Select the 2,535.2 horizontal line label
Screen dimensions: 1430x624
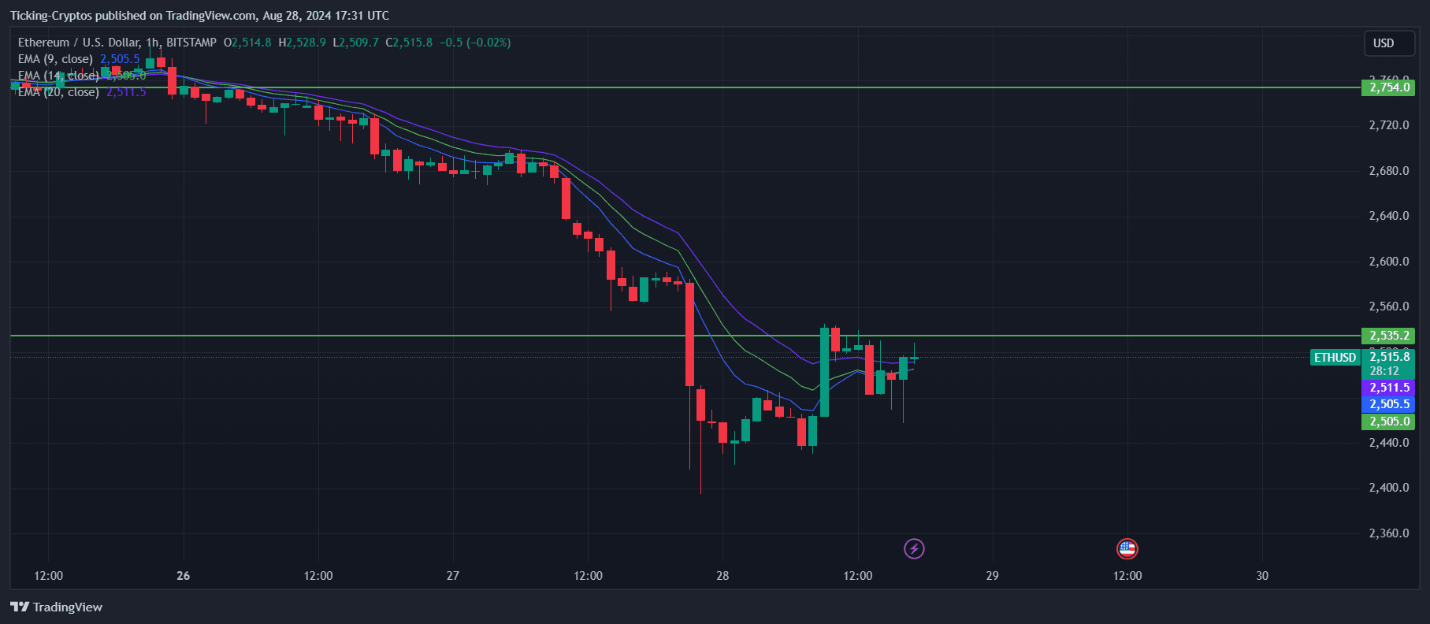(1388, 336)
